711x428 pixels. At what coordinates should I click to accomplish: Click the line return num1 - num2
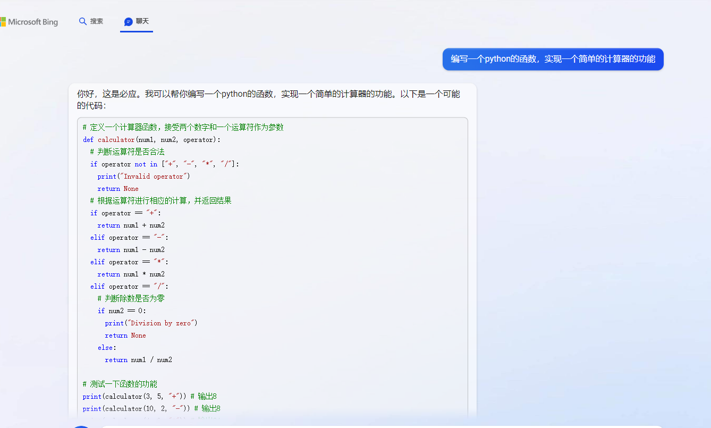[x=131, y=250]
